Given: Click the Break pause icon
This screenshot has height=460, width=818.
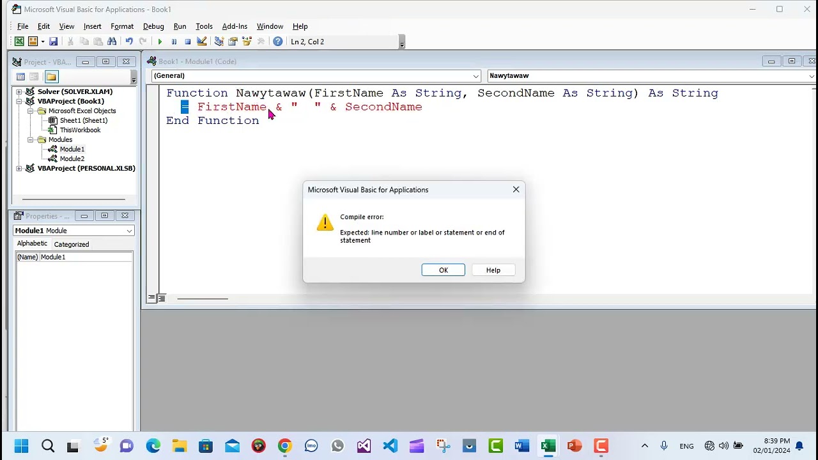Looking at the screenshot, I should click(x=174, y=42).
